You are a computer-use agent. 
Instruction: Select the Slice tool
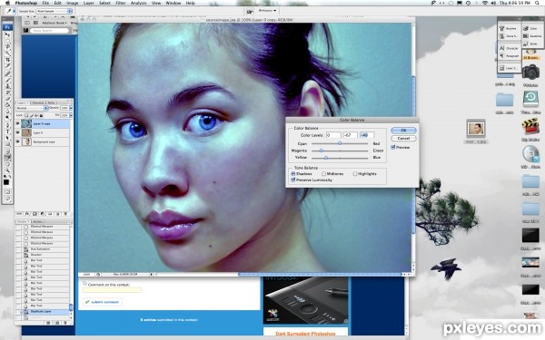click(x=7, y=66)
